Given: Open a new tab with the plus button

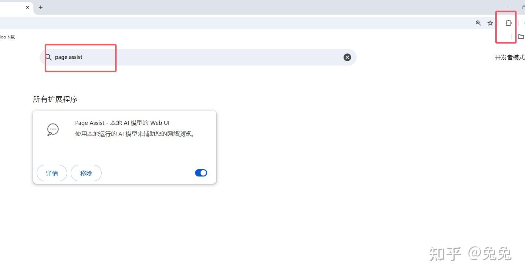Looking at the screenshot, I should [41, 7].
